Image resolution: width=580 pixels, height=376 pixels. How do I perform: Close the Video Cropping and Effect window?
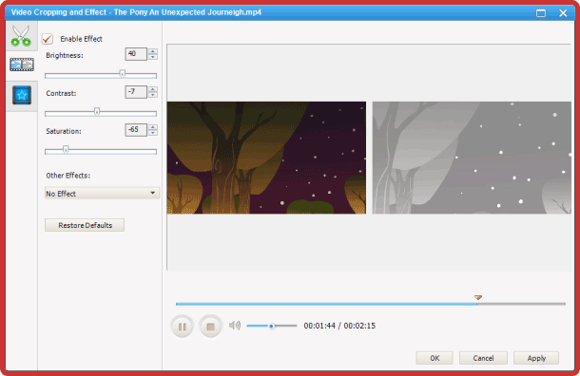coord(563,13)
